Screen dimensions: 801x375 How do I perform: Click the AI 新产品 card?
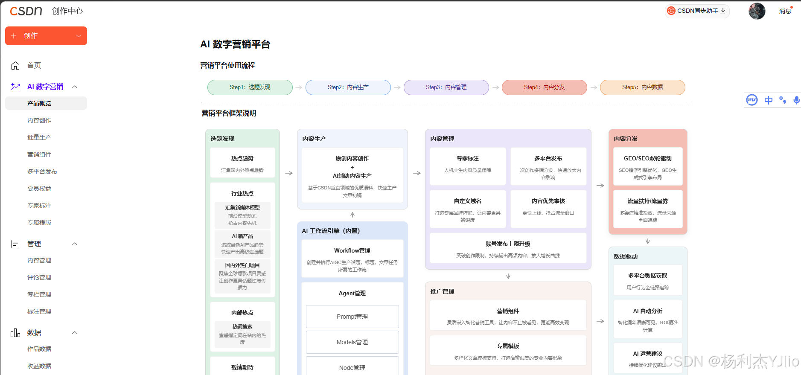coord(242,244)
